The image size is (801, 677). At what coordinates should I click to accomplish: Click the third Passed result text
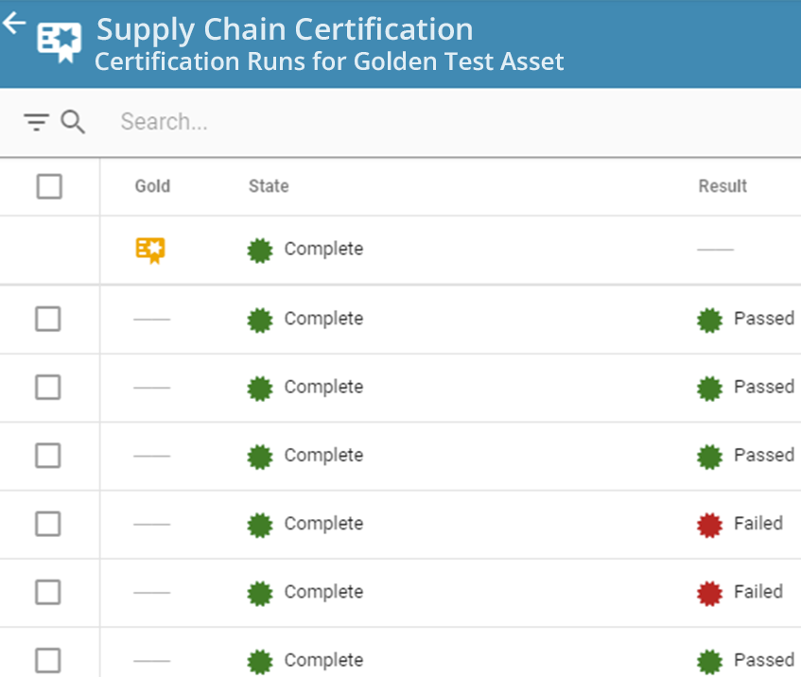[x=764, y=456]
